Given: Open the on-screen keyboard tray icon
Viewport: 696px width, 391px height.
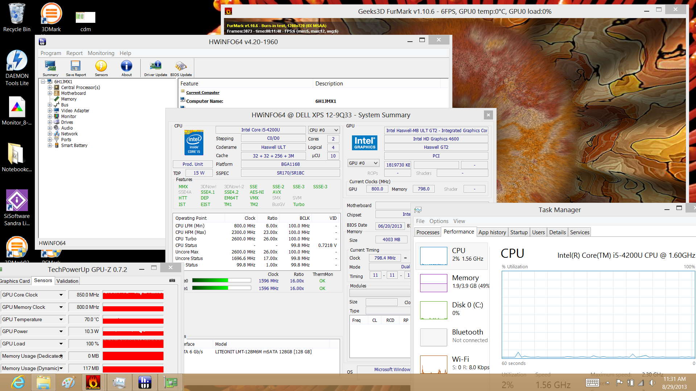Looking at the screenshot, I should (592, 383).
